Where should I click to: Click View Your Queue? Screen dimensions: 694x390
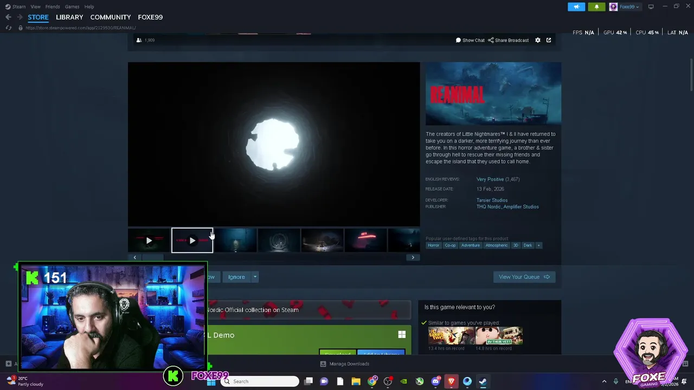tap(524, 277)
